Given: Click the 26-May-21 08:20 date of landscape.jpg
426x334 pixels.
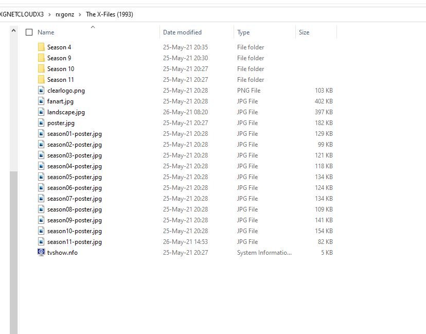Looking at the screenshot, I should (x=186, y=112).
